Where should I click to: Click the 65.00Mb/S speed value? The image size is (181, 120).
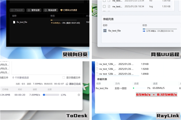coord(159,88)
